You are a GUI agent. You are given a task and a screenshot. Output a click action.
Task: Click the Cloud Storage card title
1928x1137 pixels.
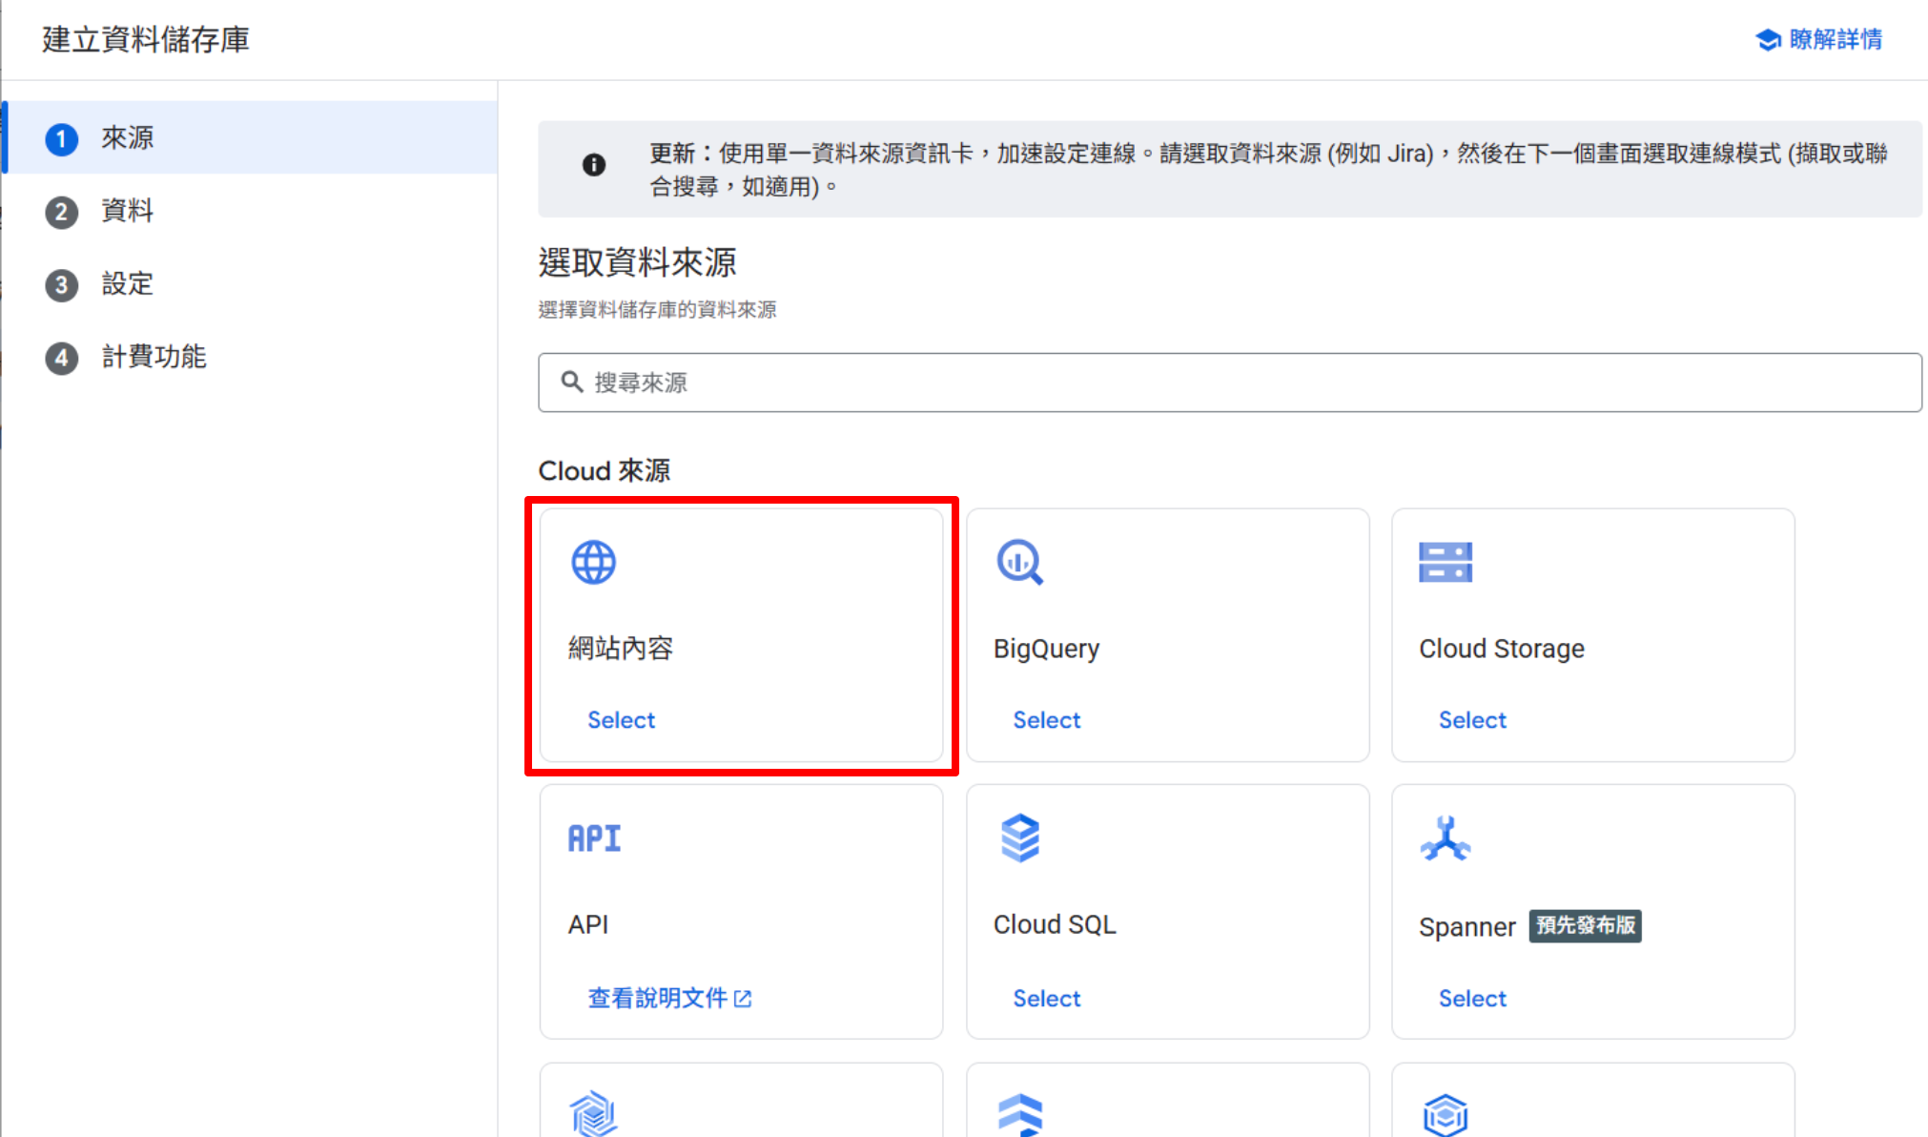point(1501,649)
